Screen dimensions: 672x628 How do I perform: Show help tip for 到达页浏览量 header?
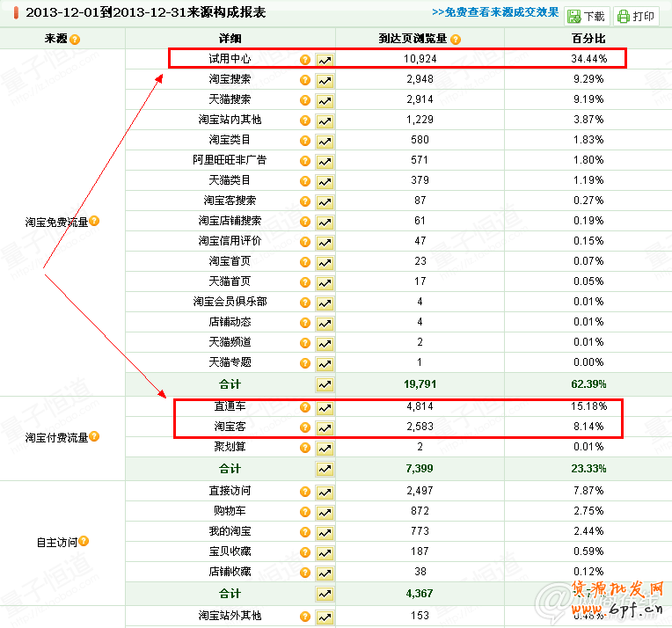(x=456, y=40)
